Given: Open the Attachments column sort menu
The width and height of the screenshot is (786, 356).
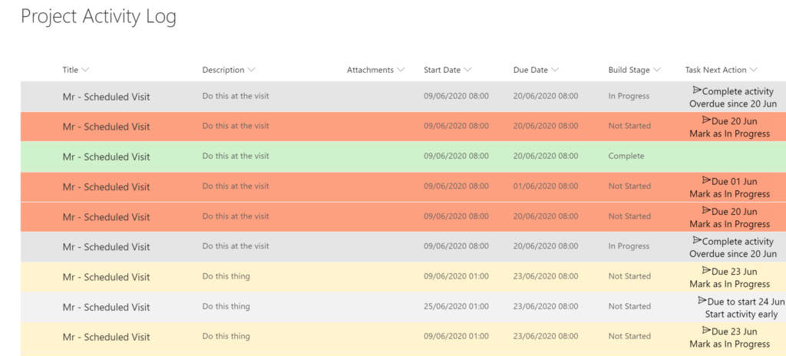Looking at the screenshot, I should pos(401,70).
